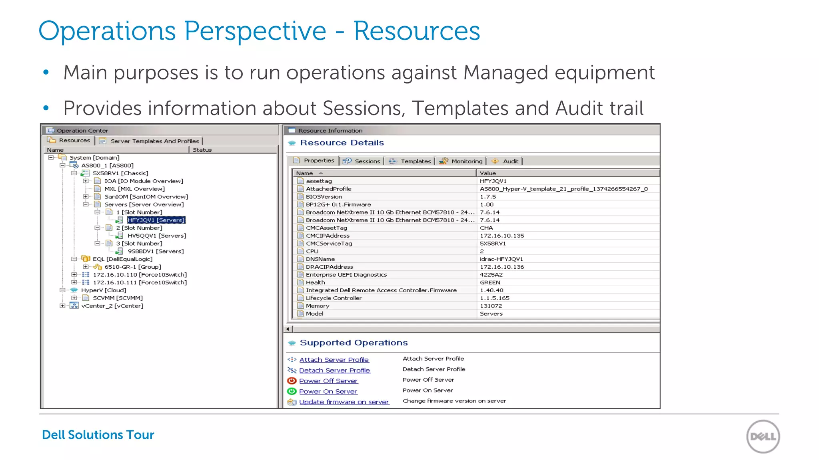The image size is (819, 460).
Task: Click Attach Server Profile link
Action: point(334,360)
